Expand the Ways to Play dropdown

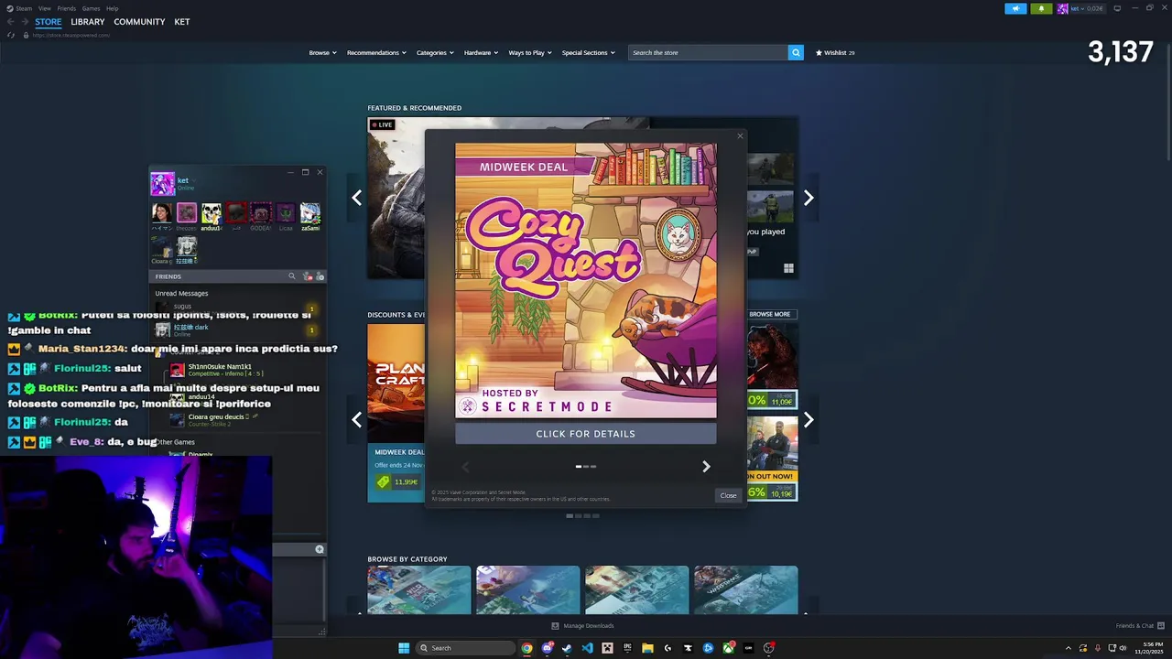point(530,53)
